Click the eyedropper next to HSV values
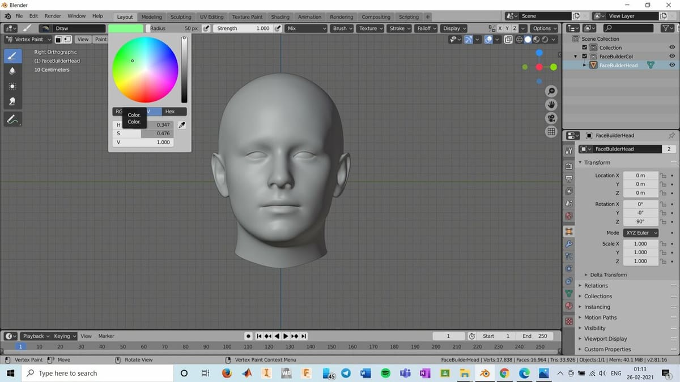Viewport: 680px width, 382px height. tap(182, 125)
